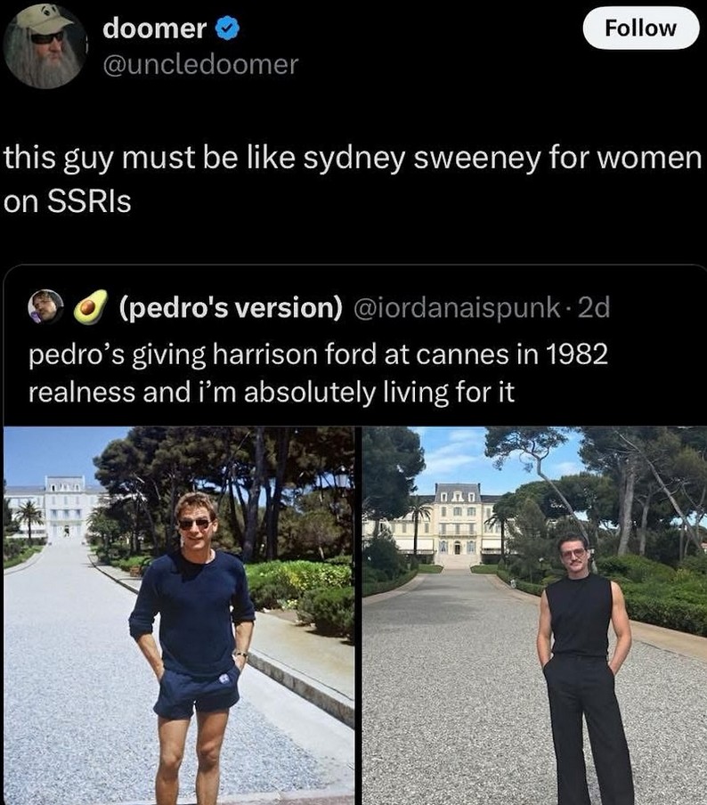Image resolution: width=707 pixels, height=805 pixels.
Task: Open the doomer display name
Action: point(155,28)
